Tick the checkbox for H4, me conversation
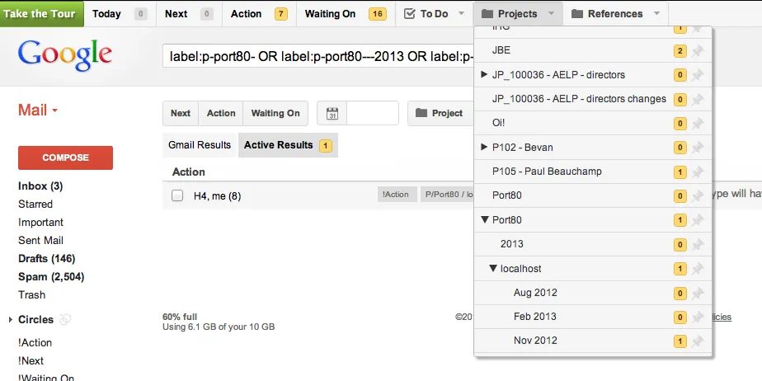762x381 pixels. click(177, 195)
